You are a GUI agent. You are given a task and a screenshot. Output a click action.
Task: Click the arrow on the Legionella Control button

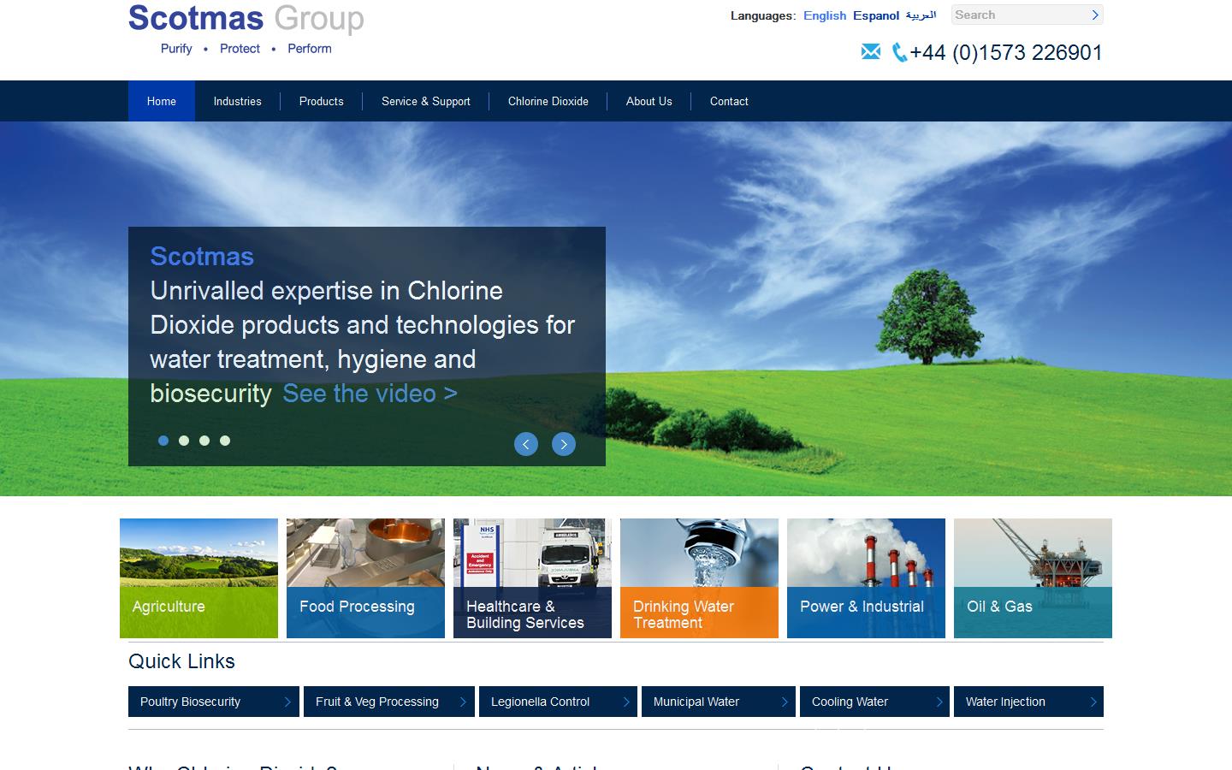coord(627,702)
